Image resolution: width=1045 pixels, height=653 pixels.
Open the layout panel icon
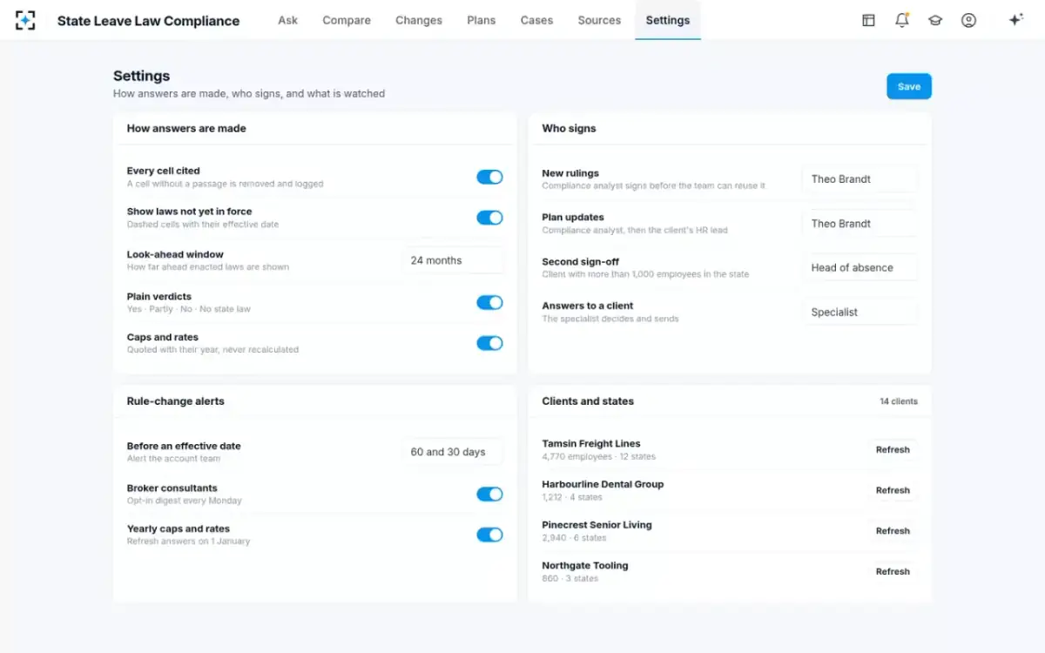click(x=868, y=20)
